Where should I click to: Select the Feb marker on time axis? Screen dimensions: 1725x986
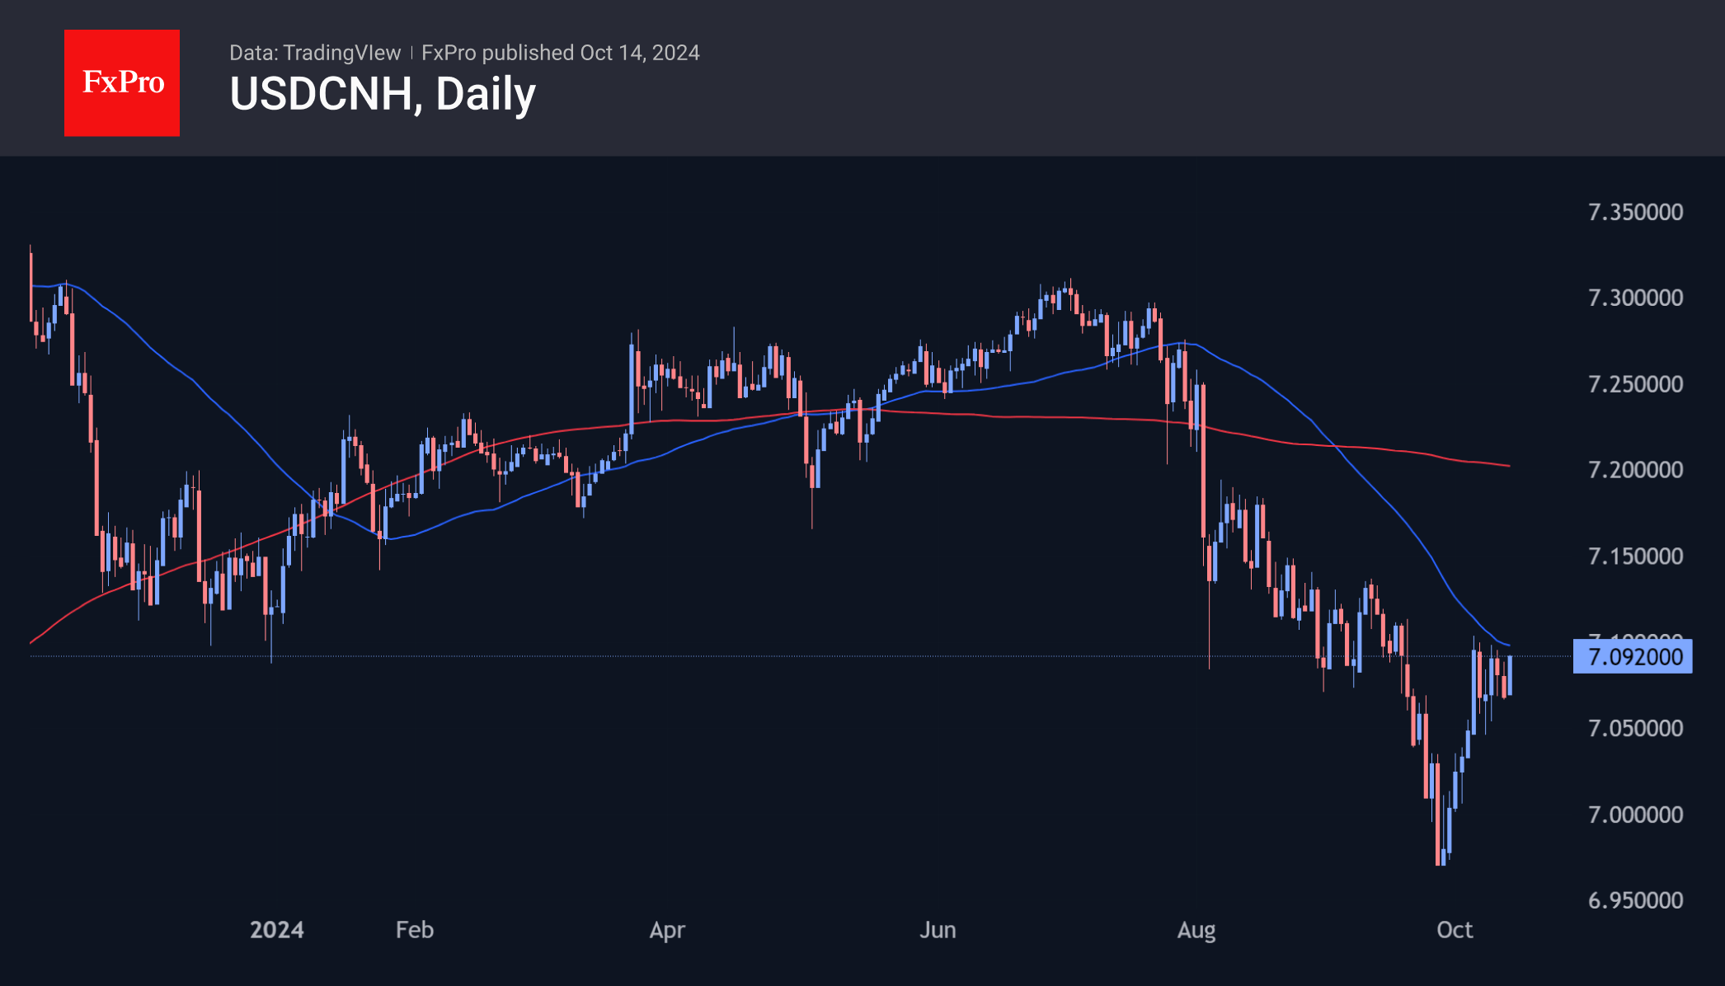tap(415, 930)
